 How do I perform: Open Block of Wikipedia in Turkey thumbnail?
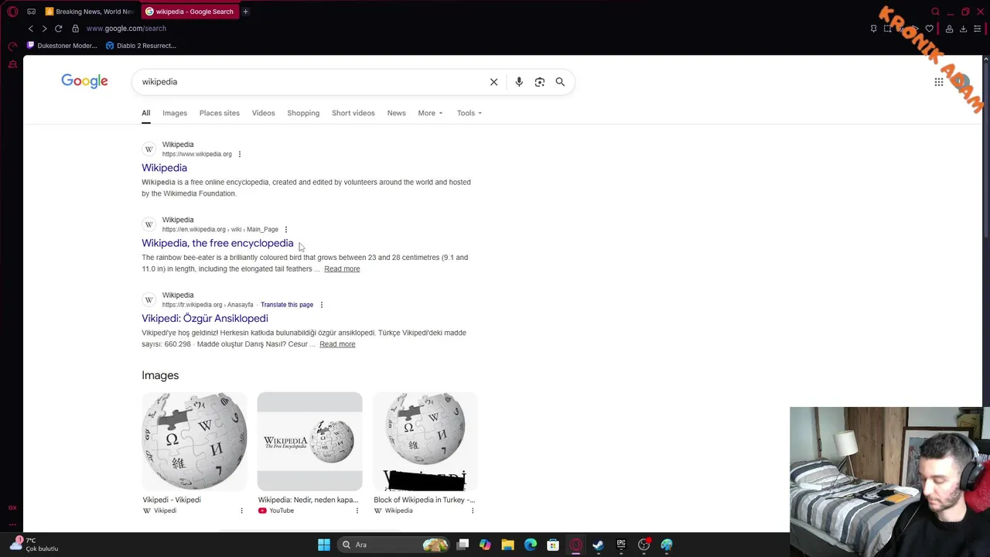[425, 441]
